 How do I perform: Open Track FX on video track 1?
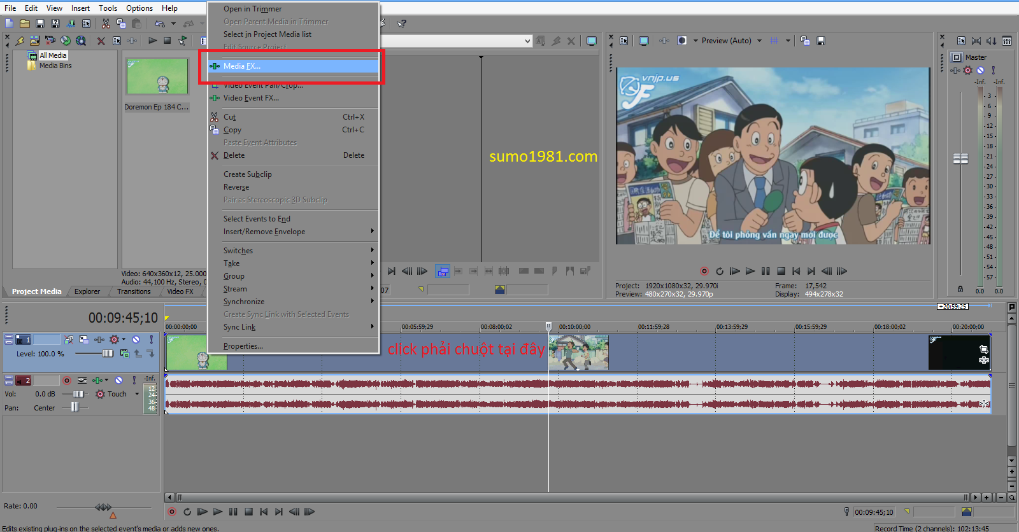point(99,340)
